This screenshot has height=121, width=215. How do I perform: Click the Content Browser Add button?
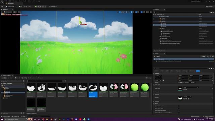[x=4, y=78]
